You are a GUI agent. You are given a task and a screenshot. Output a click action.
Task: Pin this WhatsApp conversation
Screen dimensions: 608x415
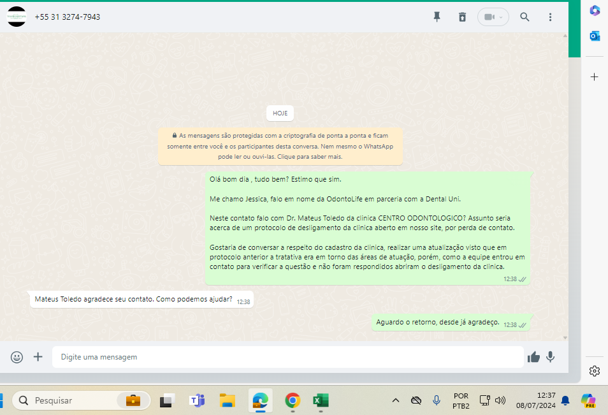pyautogui.click(x=437, y=17)
